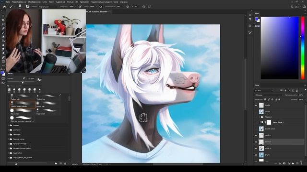Toggle the brush settings panel icon in options bar

tap(27, 7)
